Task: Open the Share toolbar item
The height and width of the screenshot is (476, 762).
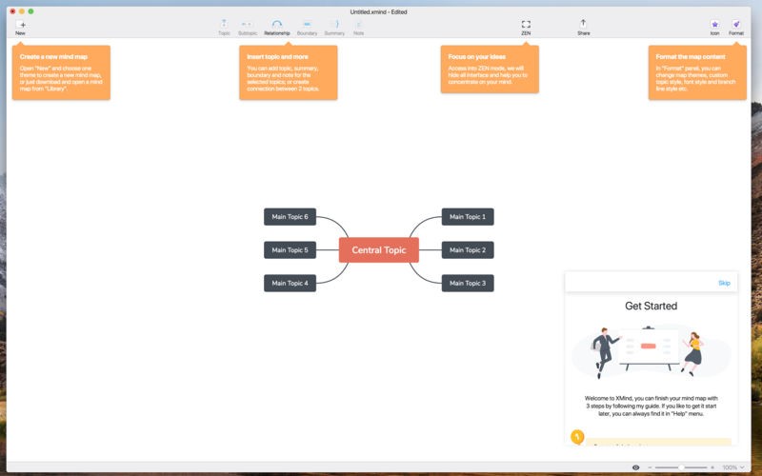Action: (x=584, y=28)
